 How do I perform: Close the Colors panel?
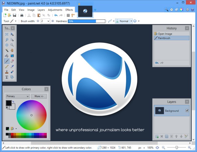(46, 89)
